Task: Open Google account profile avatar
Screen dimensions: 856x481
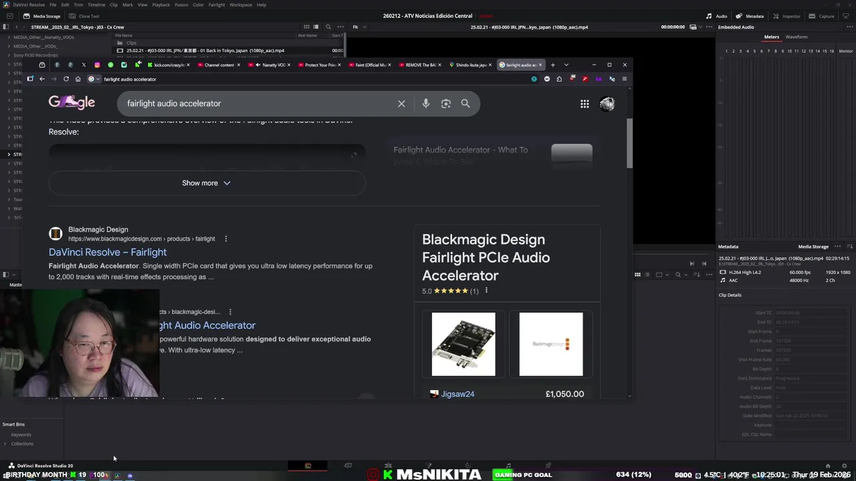Action: pos(607,104)
